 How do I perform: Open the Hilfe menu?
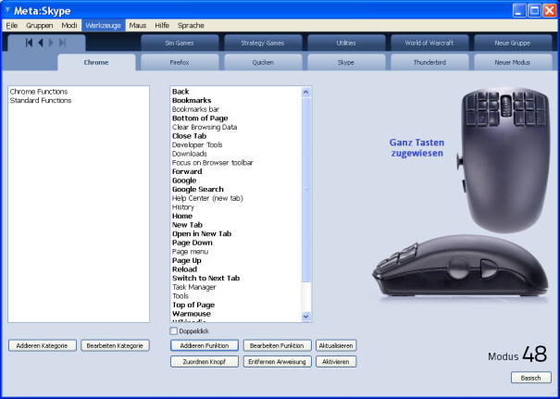162,25
